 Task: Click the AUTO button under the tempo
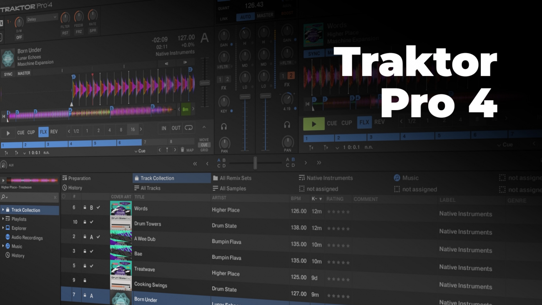pyautogui.click(x=246, y=17)
